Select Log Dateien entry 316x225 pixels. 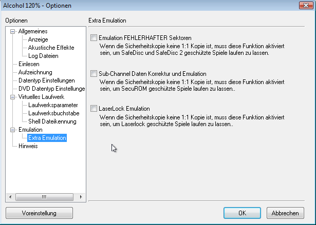click(x=43, y=56)
